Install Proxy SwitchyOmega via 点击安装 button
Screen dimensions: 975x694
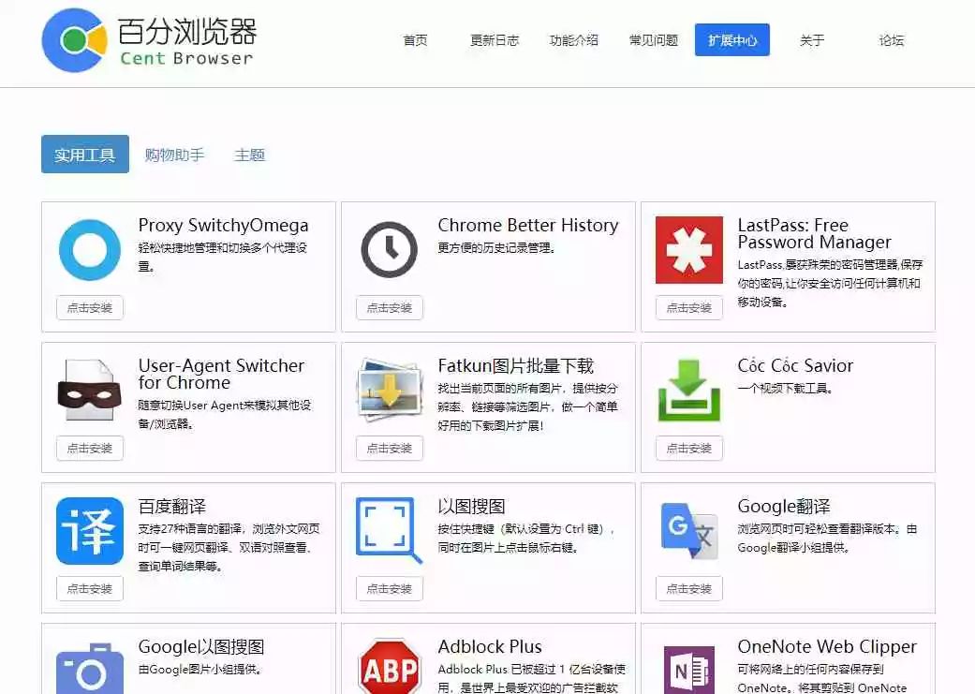90,308
